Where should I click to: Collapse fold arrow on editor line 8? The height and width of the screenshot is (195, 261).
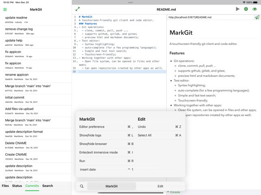tap(77, 41)
